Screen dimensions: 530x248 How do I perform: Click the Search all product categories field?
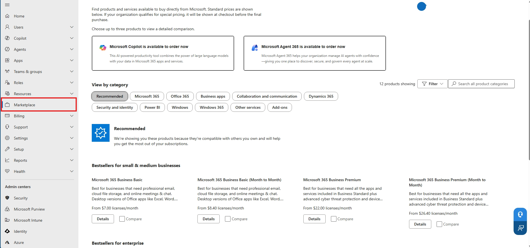point(481,84)
